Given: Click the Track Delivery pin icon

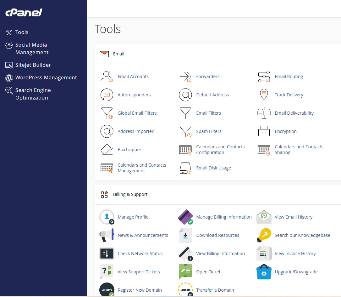Looking at the screenshot, I should click(264, 95).
